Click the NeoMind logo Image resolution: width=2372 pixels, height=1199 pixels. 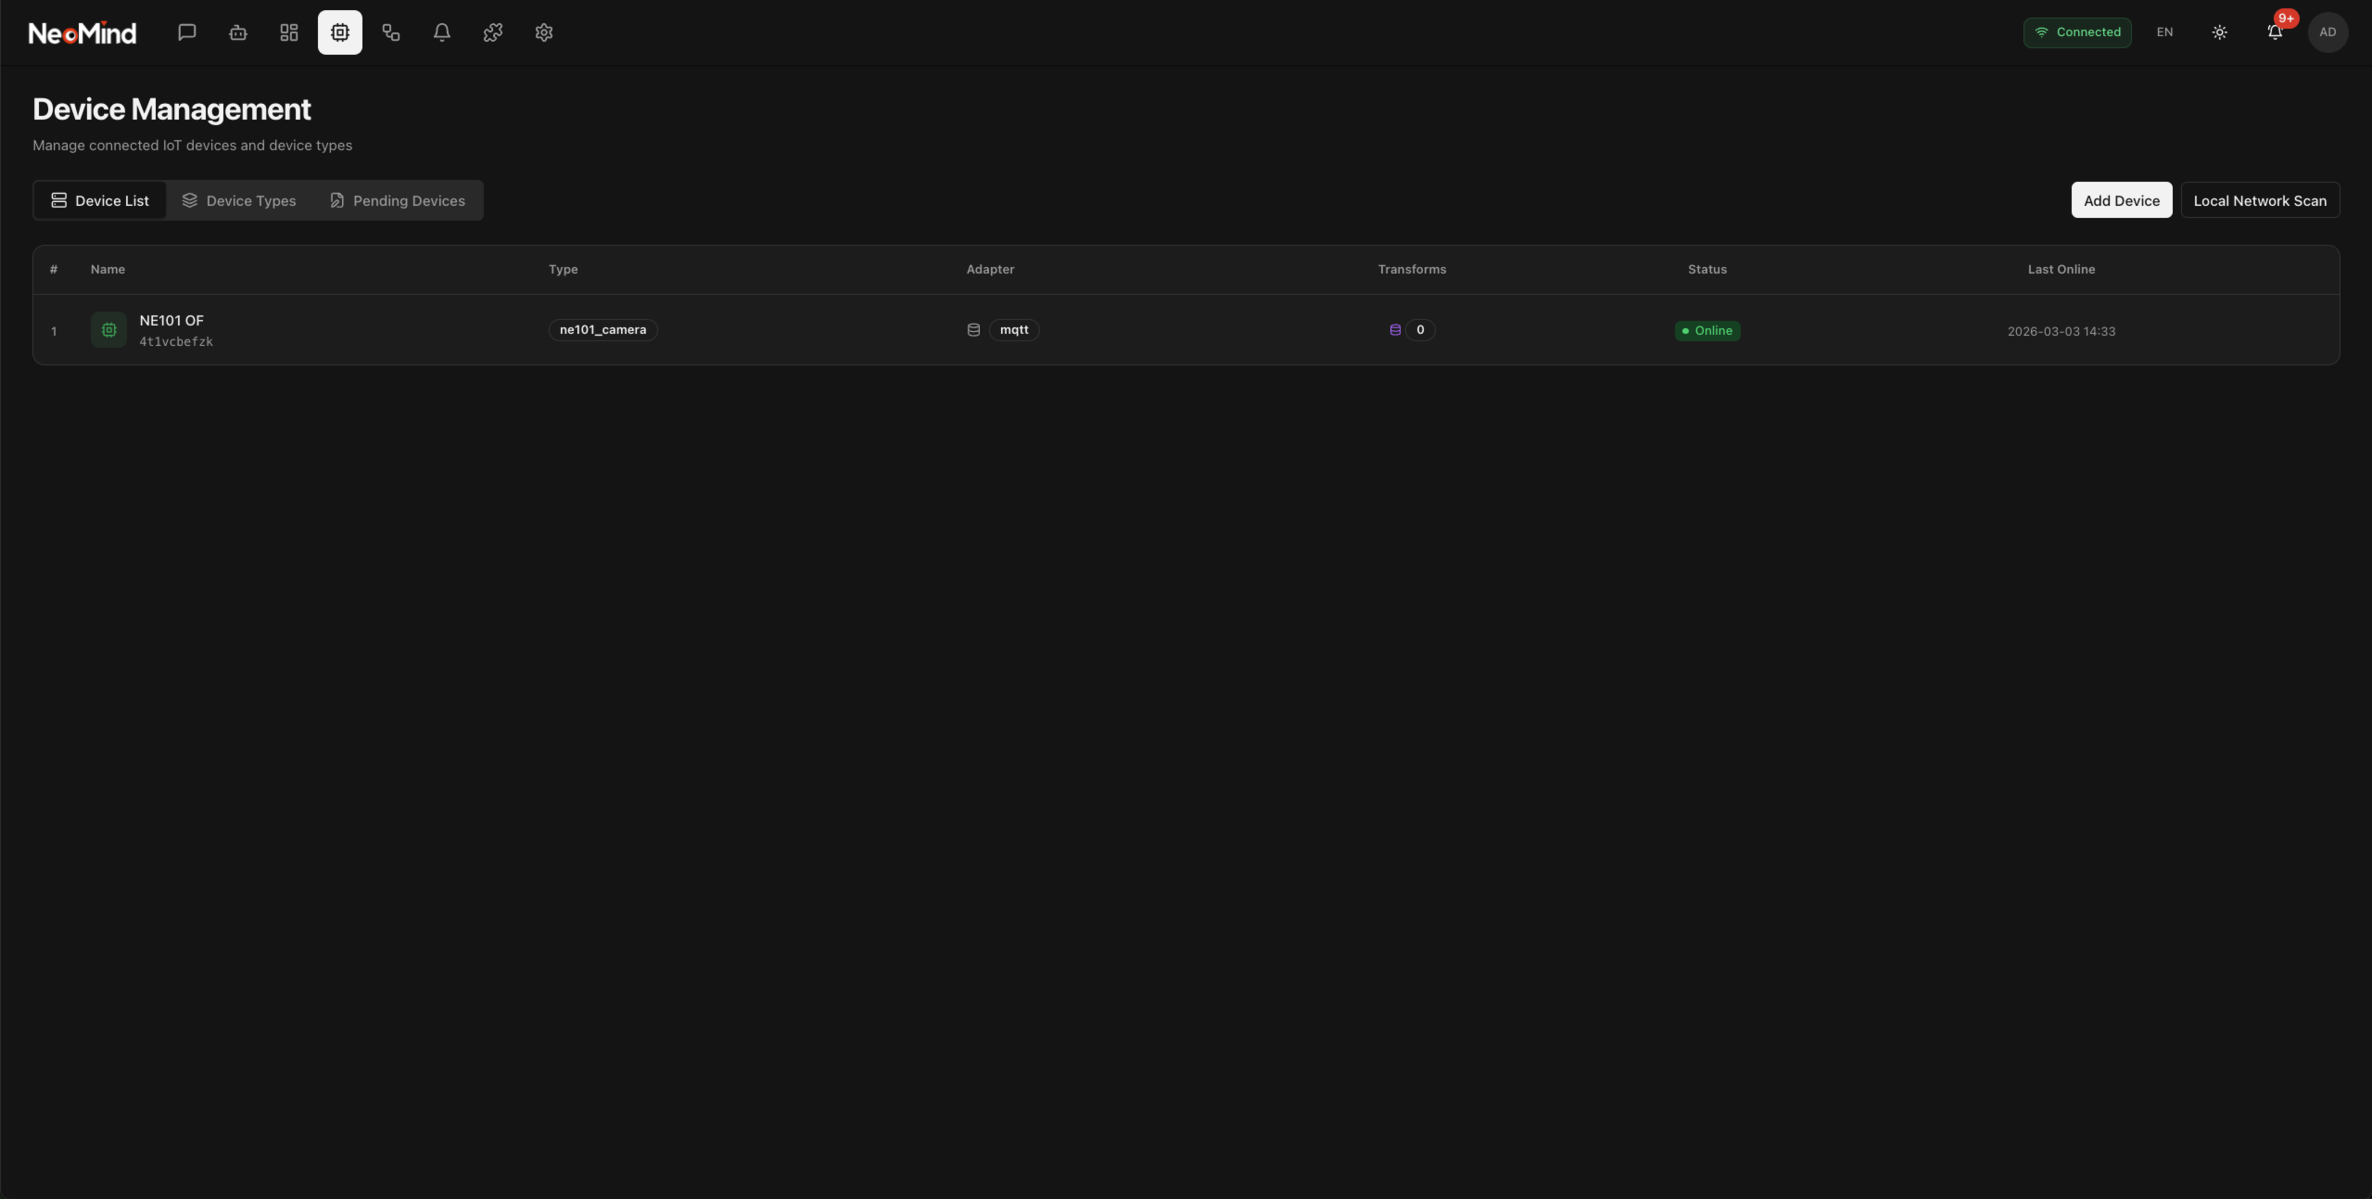[82, 33]
